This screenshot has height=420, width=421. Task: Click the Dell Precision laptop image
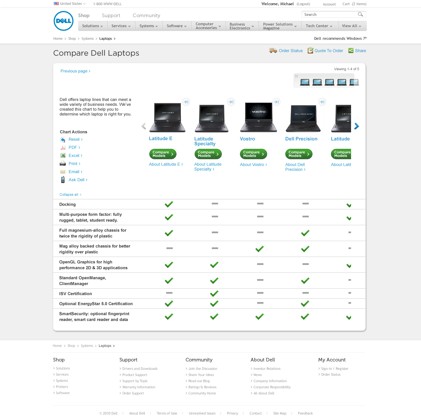point(303,118)
